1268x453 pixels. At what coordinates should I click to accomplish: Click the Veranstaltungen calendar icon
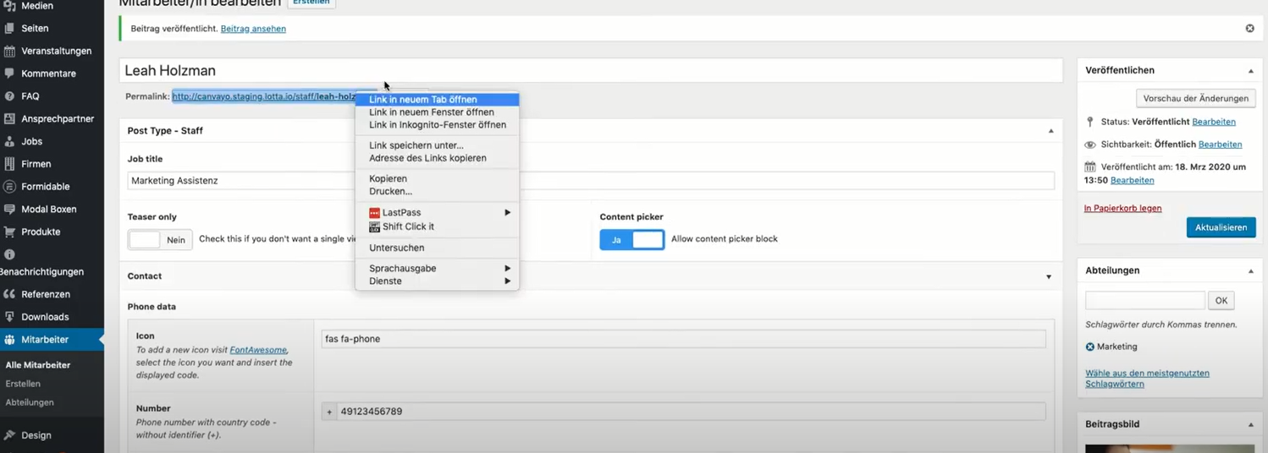coord(9,51)
